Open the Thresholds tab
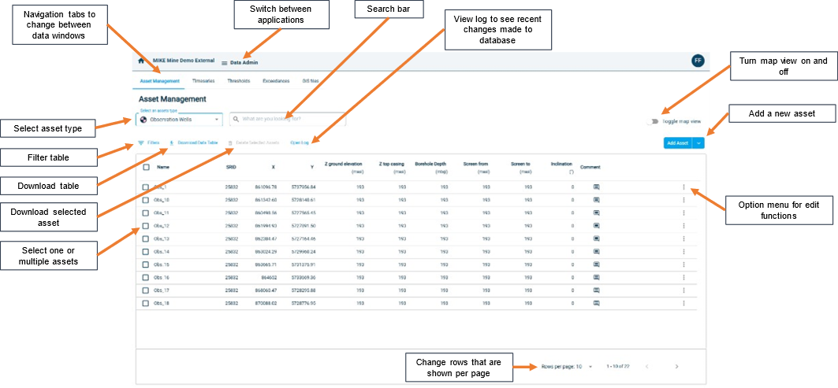This screenshot has width=838, height=388. coord(239,80)
